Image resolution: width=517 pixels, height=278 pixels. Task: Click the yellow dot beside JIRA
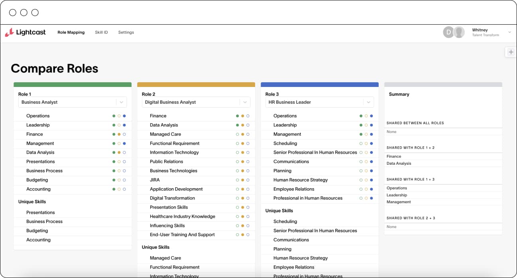pyautogui.click(x=243, y=180)
